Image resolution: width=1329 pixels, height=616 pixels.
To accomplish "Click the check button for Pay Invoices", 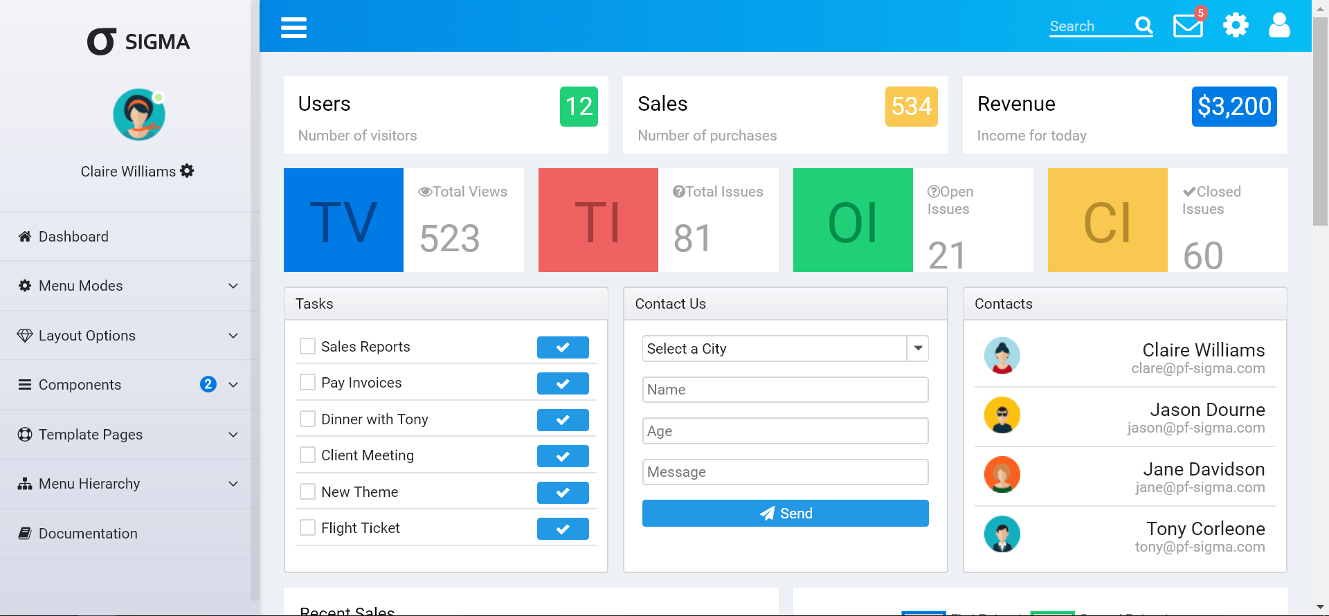I will (563, 383).
